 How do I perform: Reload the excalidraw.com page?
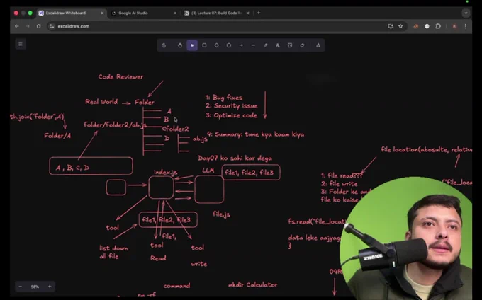point(39,26)
